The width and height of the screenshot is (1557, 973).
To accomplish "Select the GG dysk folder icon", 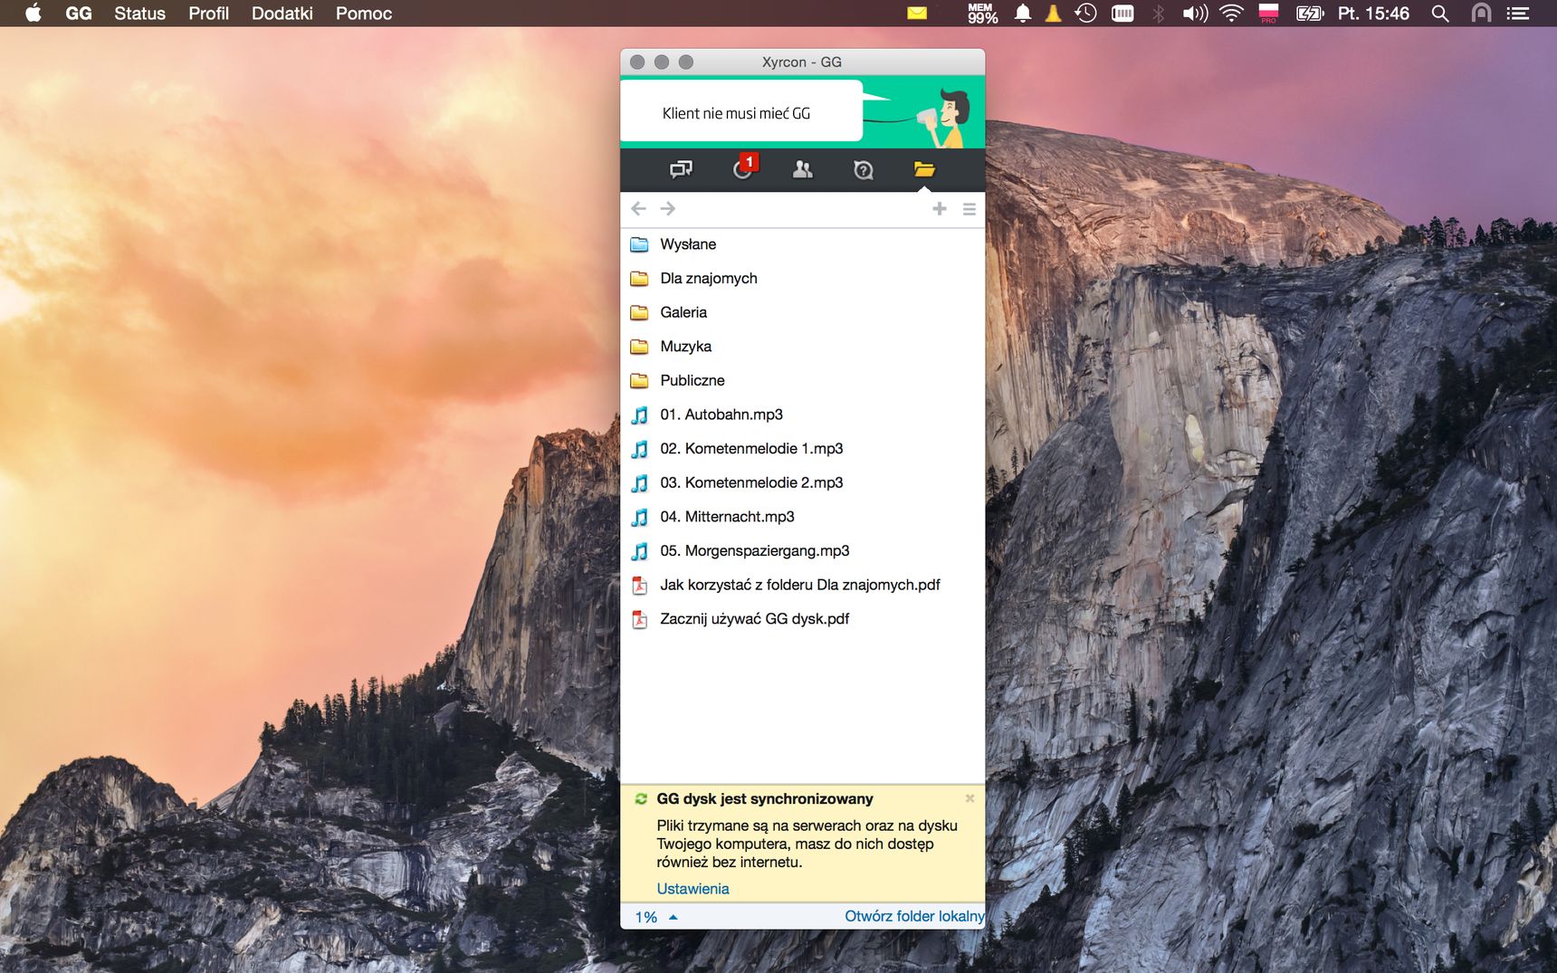I will (924, 169).
